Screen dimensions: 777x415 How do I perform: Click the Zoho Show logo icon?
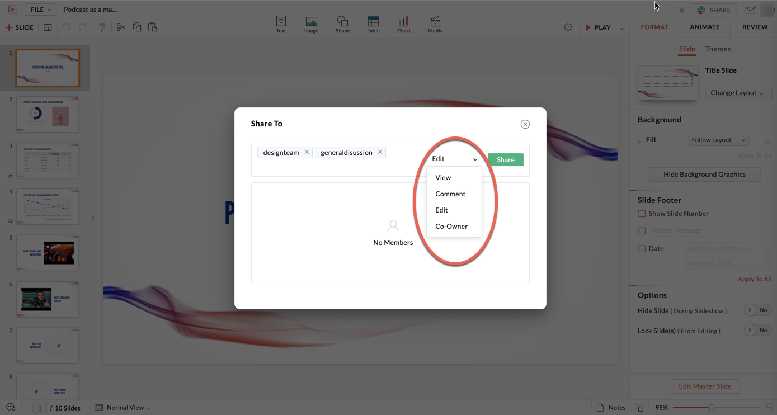pos(12,10)
